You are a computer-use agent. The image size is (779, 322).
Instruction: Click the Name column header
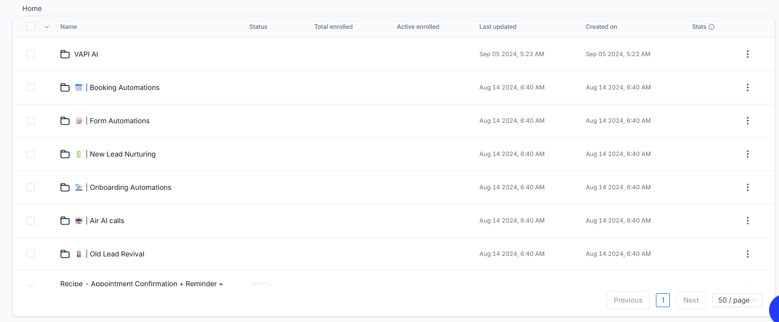(69, 27)
